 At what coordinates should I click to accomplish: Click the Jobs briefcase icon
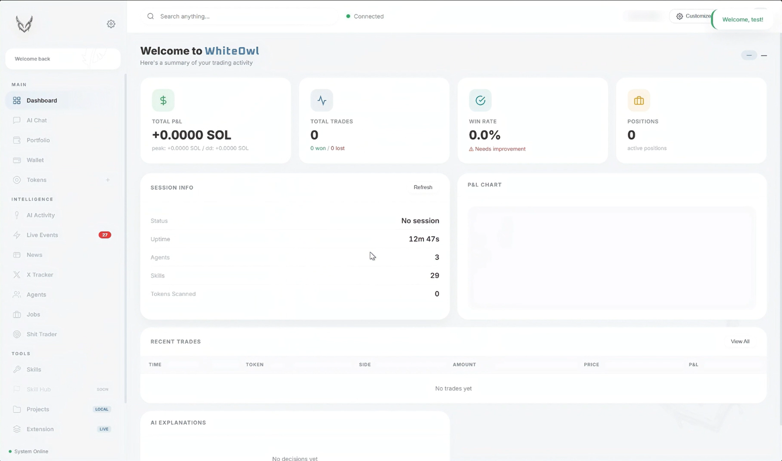17,314
